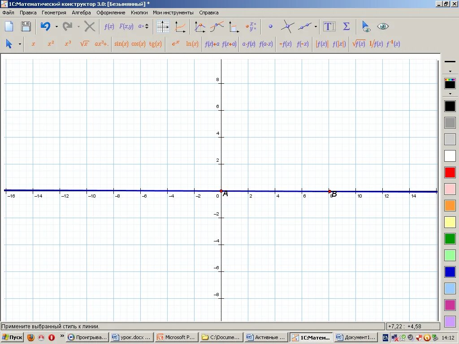Select the area under curve tool

click(234, 26)
